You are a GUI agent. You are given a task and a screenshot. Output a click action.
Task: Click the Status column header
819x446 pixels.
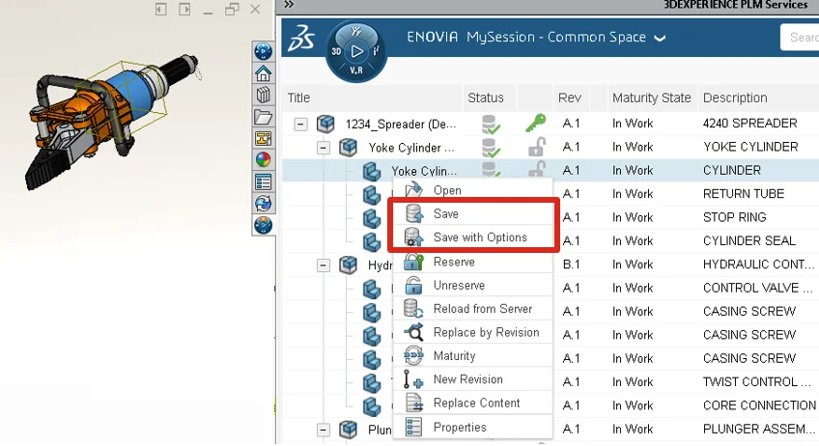tap(490, 98)
